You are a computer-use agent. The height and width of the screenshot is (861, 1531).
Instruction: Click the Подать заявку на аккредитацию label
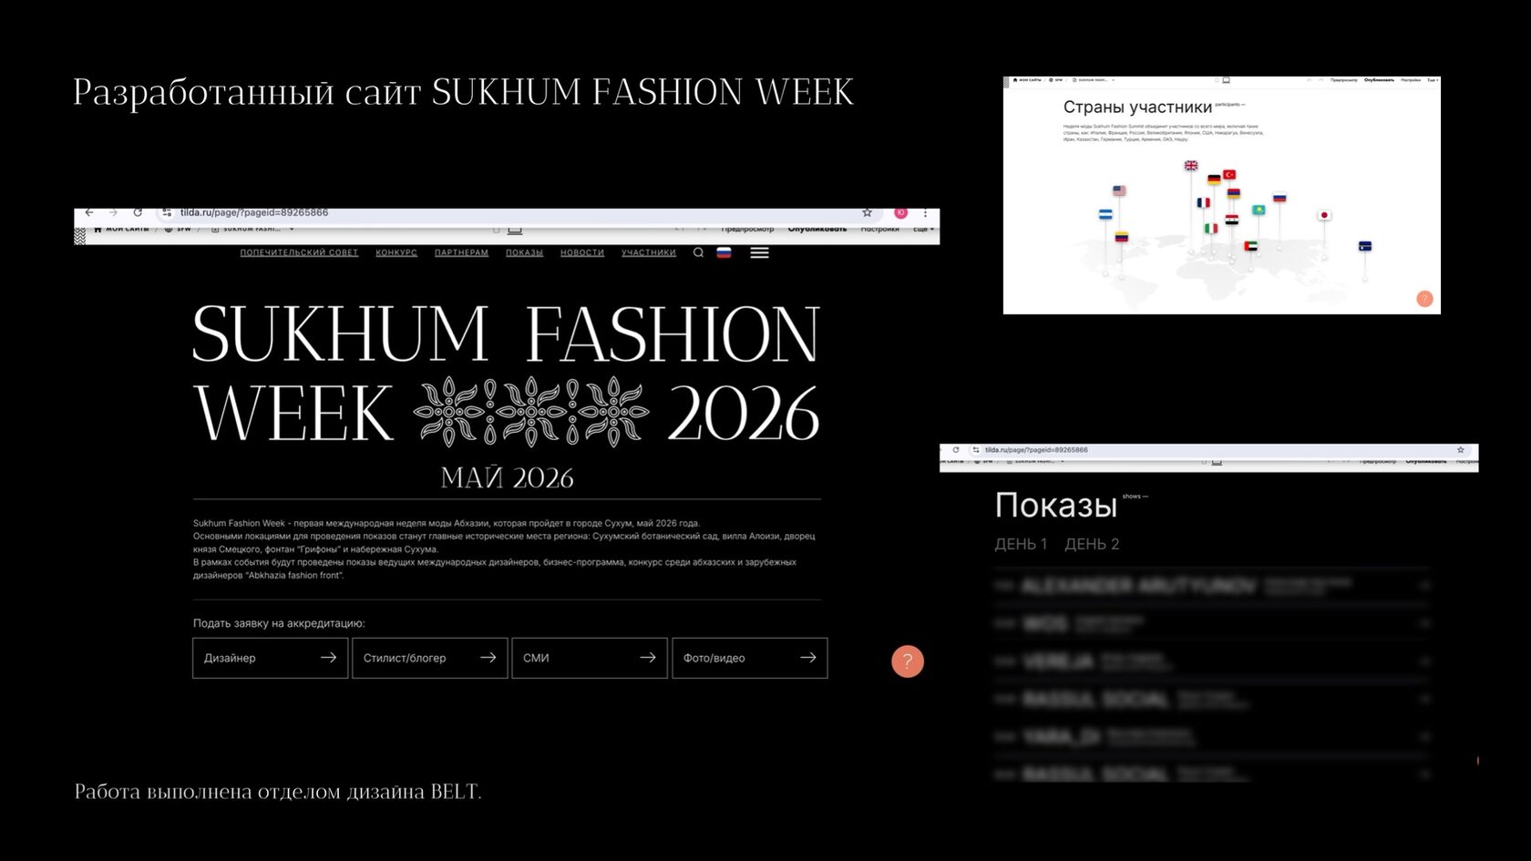pos(279,623)
